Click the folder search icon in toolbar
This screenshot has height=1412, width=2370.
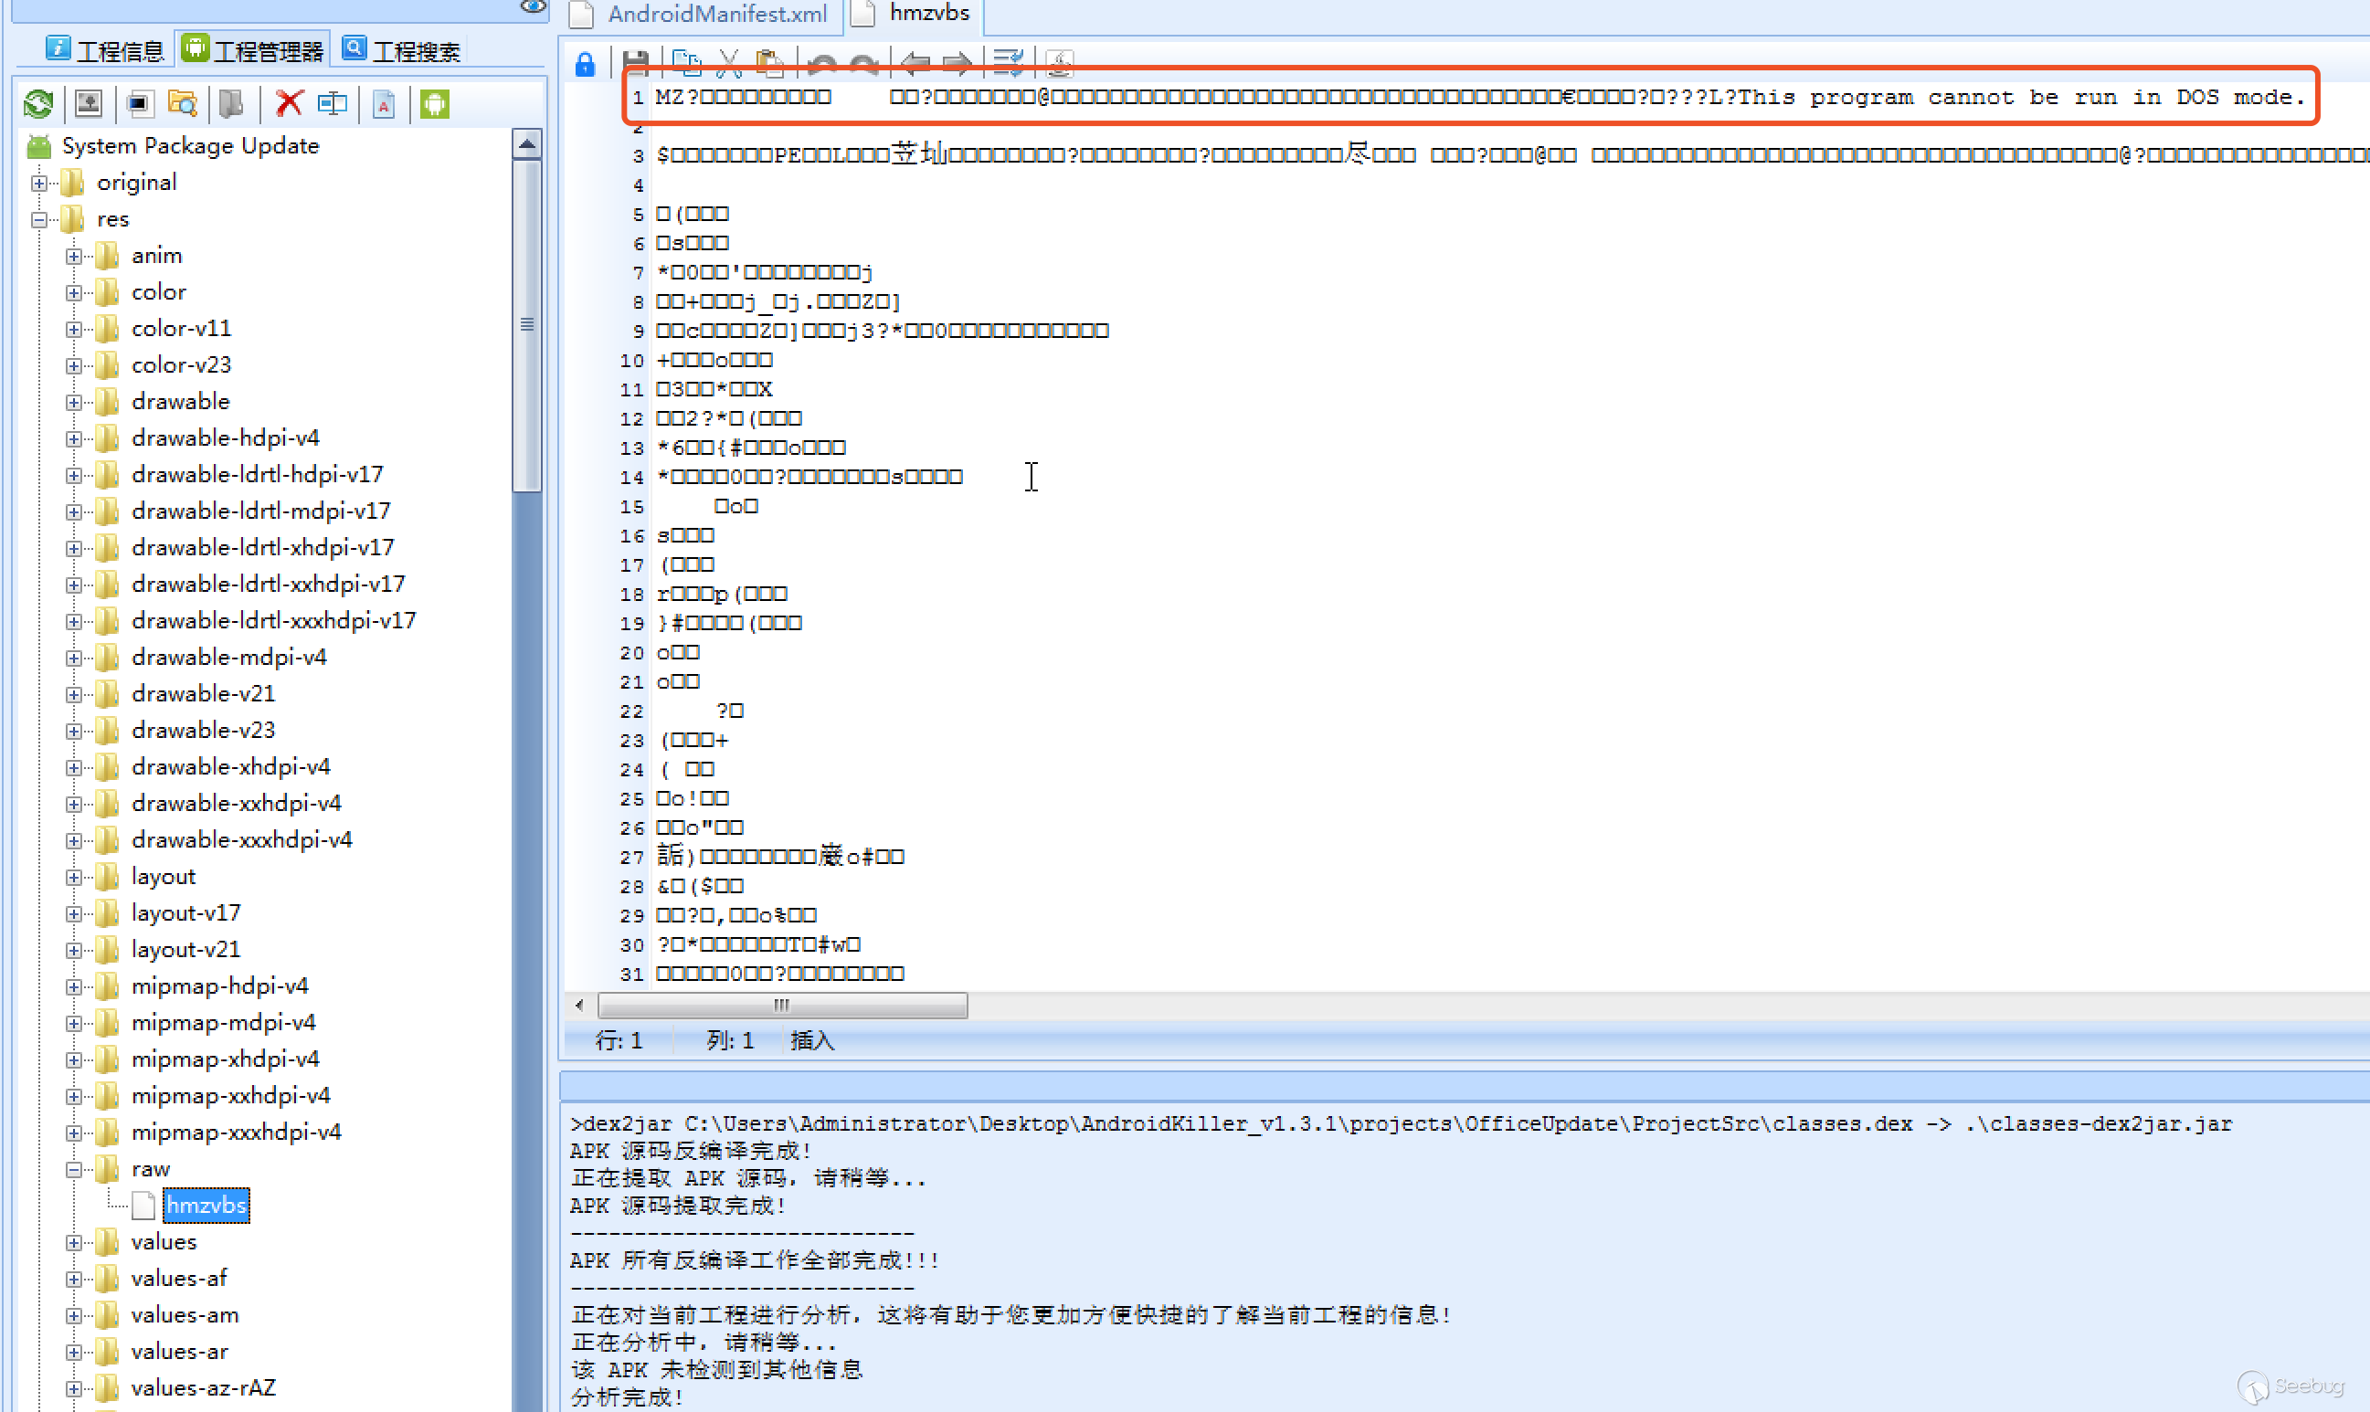[x=182, y=103]
